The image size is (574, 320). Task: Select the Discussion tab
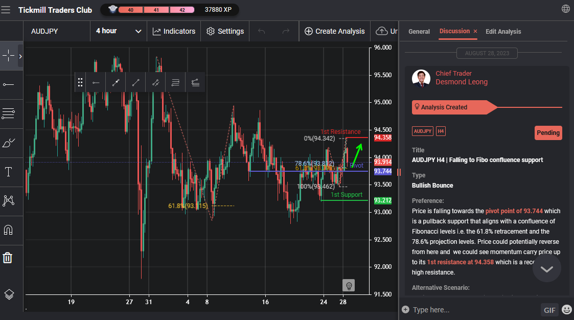pyautogui.click(x=454, y=31)
